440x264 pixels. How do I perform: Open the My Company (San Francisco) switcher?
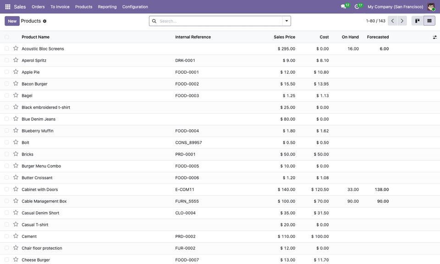[396, 7]
